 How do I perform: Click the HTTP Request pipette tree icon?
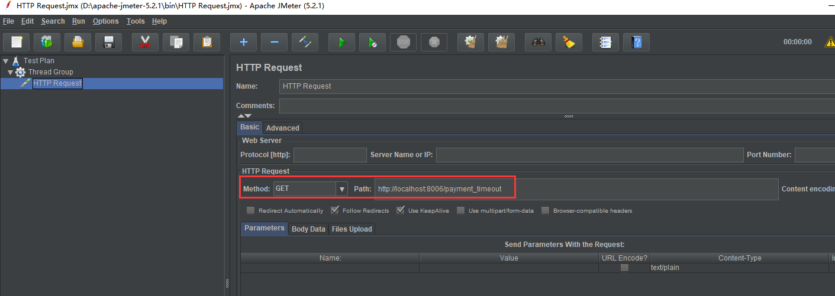tap(25, 83)
